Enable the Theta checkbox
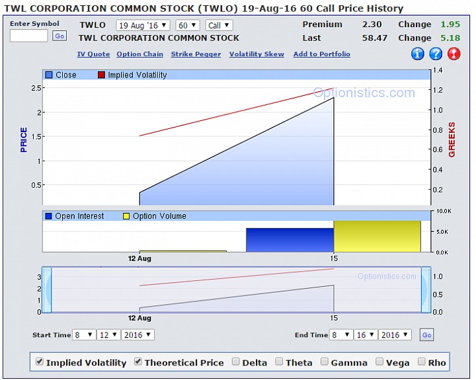This screenshot has height=380, width=476. tap(279, 361)
